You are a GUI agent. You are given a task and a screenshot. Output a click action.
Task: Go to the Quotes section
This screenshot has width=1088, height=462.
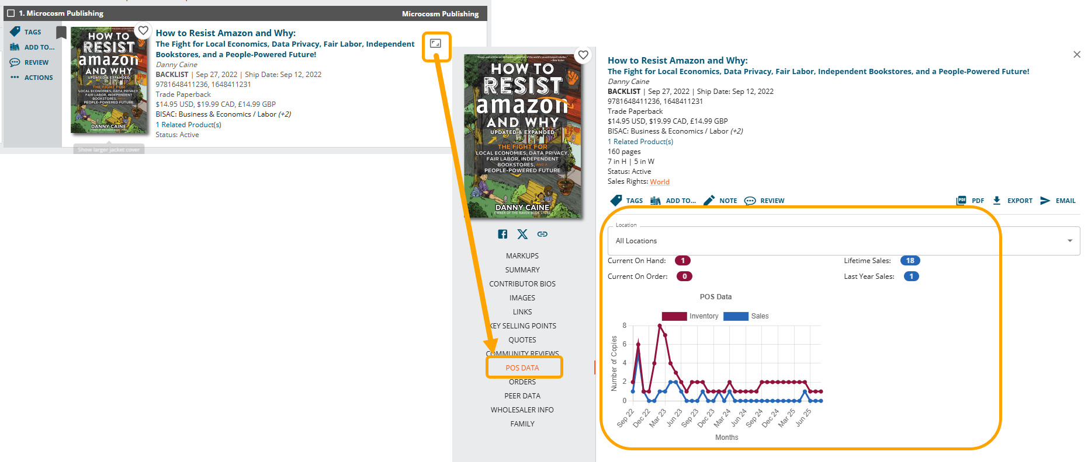pos(522,340)
